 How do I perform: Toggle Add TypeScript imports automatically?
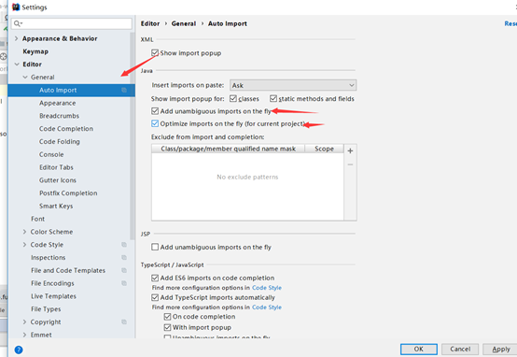[155, 297]
